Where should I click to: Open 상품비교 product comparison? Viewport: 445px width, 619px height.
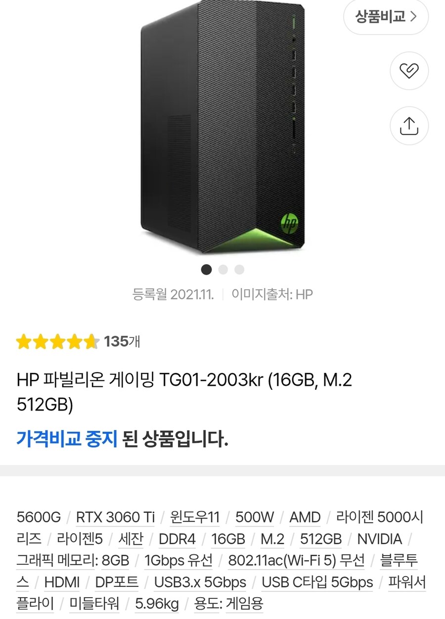coord(386,16)
